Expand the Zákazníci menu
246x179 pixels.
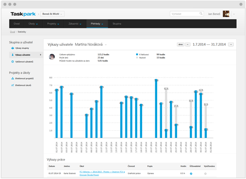75,24
